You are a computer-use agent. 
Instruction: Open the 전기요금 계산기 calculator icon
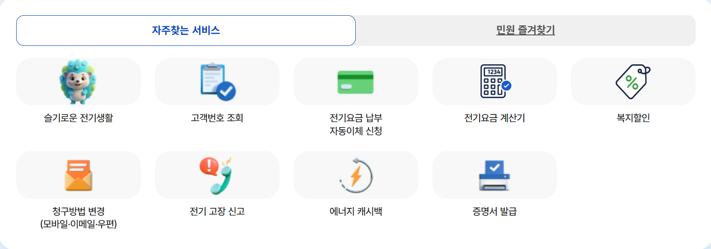tap(495, 81)
